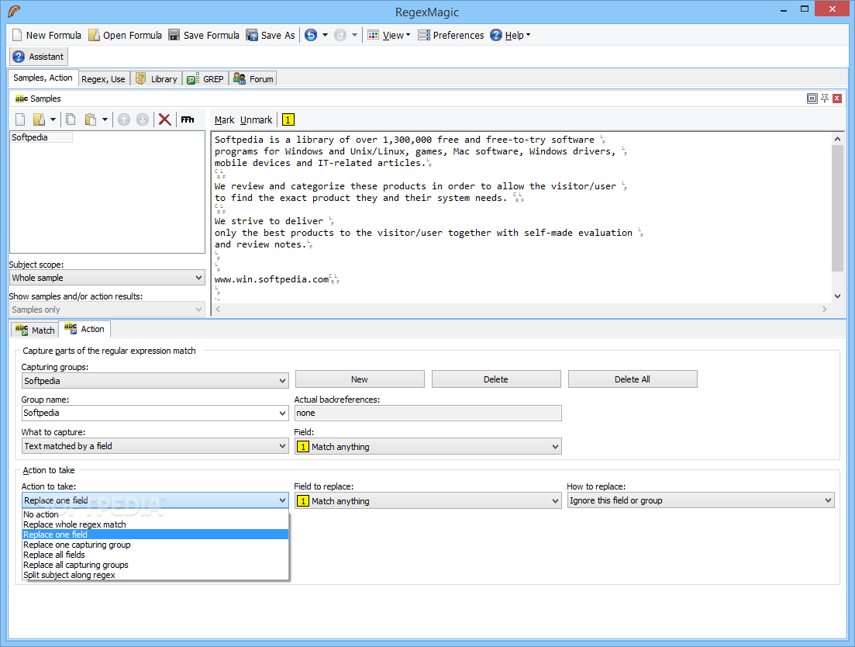Screen dimensions: 855x647
Task: Edit the Group name field
Action: pos(155,413)
